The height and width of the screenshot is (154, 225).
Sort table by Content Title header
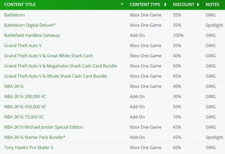pyautogui.click(x=20, y=4)
